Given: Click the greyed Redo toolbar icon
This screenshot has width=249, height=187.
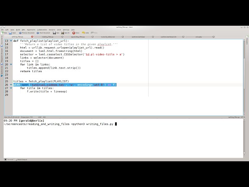Looking at the screenshot, I should click(x=92, y=33).
